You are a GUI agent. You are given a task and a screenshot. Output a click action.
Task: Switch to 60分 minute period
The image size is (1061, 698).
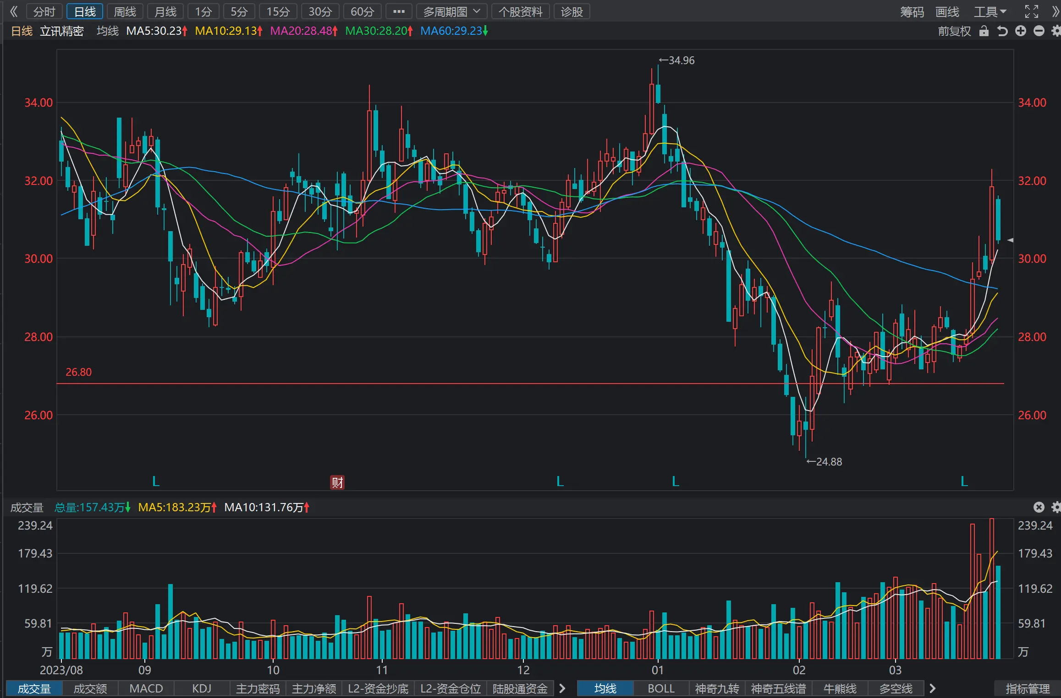363,11
